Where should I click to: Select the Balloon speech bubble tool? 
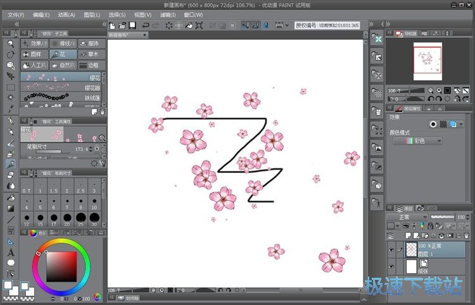point(11,263)
